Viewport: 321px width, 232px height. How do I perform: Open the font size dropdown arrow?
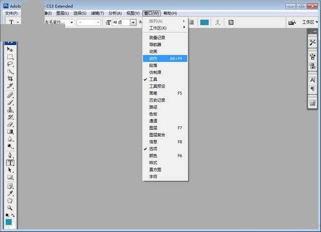tap(133, 23)
